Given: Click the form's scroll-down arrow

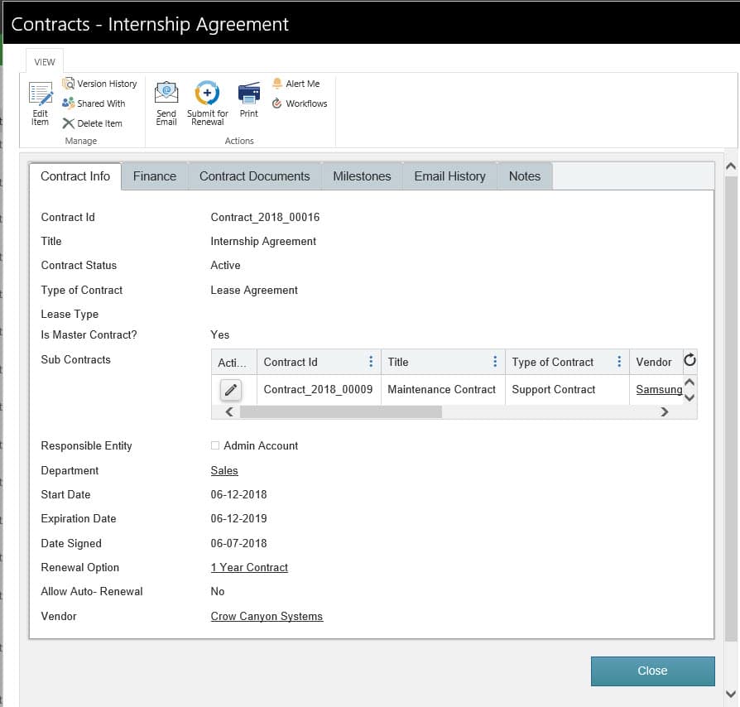Looking at the screenshot, I should (x=731, y=694).
